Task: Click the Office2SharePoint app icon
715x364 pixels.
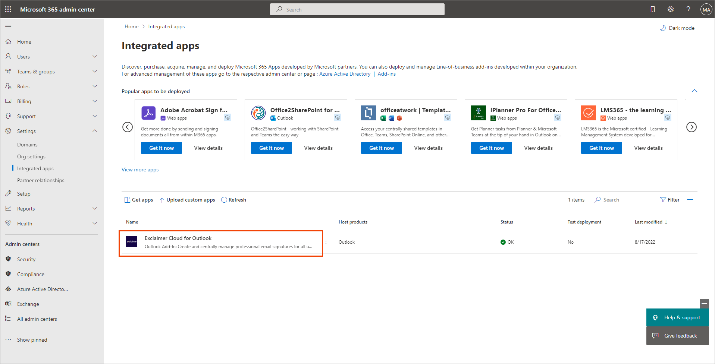Action: [x=258, y=113]
